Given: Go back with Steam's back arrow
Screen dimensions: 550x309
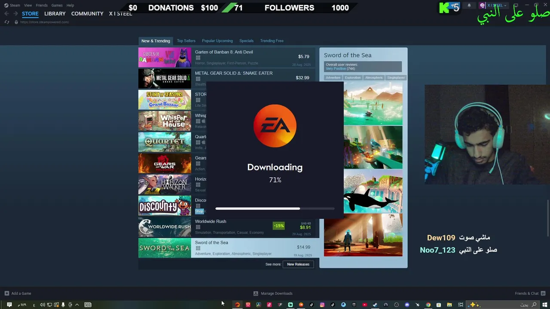Looking at the screenshot, I should tap(6, 14).
